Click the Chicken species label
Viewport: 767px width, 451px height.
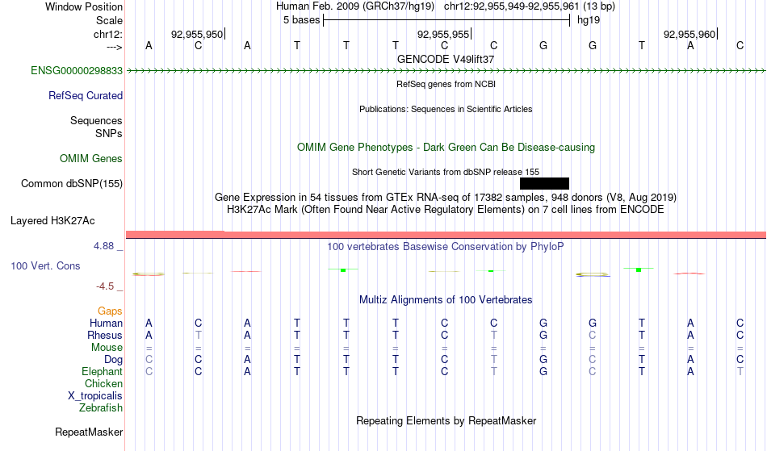click(x=103, y=384)
